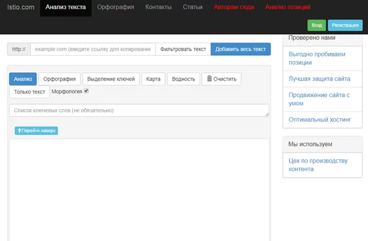Go to Контакты page
368x241 pixels.
(x=158, y=7)
